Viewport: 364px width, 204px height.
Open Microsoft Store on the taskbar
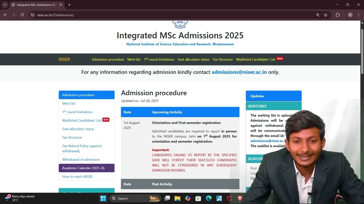tap(198, 198)
